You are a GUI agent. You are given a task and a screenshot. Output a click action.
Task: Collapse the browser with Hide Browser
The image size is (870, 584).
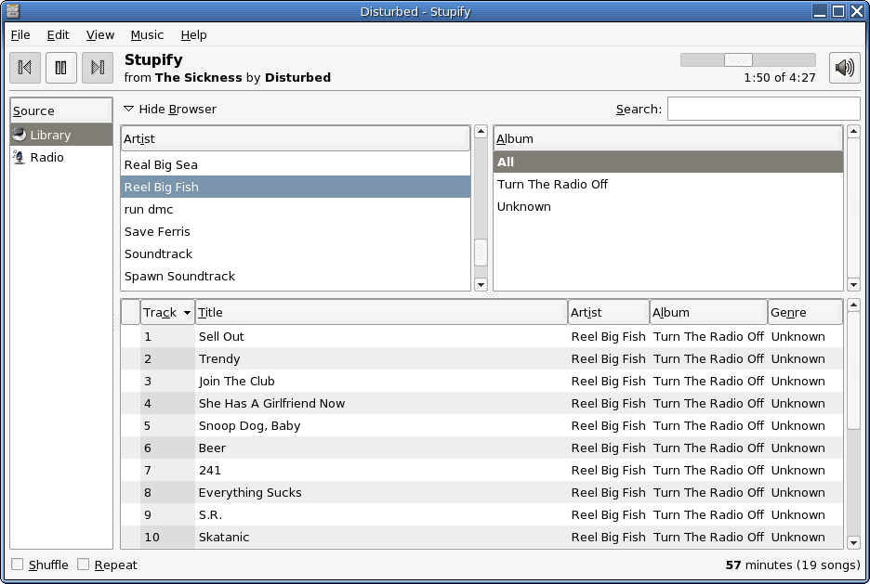170,110
